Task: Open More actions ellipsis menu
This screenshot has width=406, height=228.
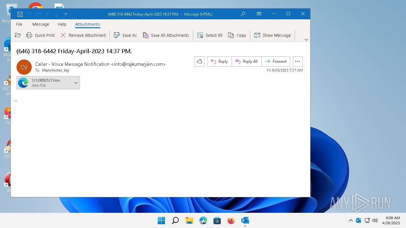Action: pyautogui.click(x=298, y=61)
